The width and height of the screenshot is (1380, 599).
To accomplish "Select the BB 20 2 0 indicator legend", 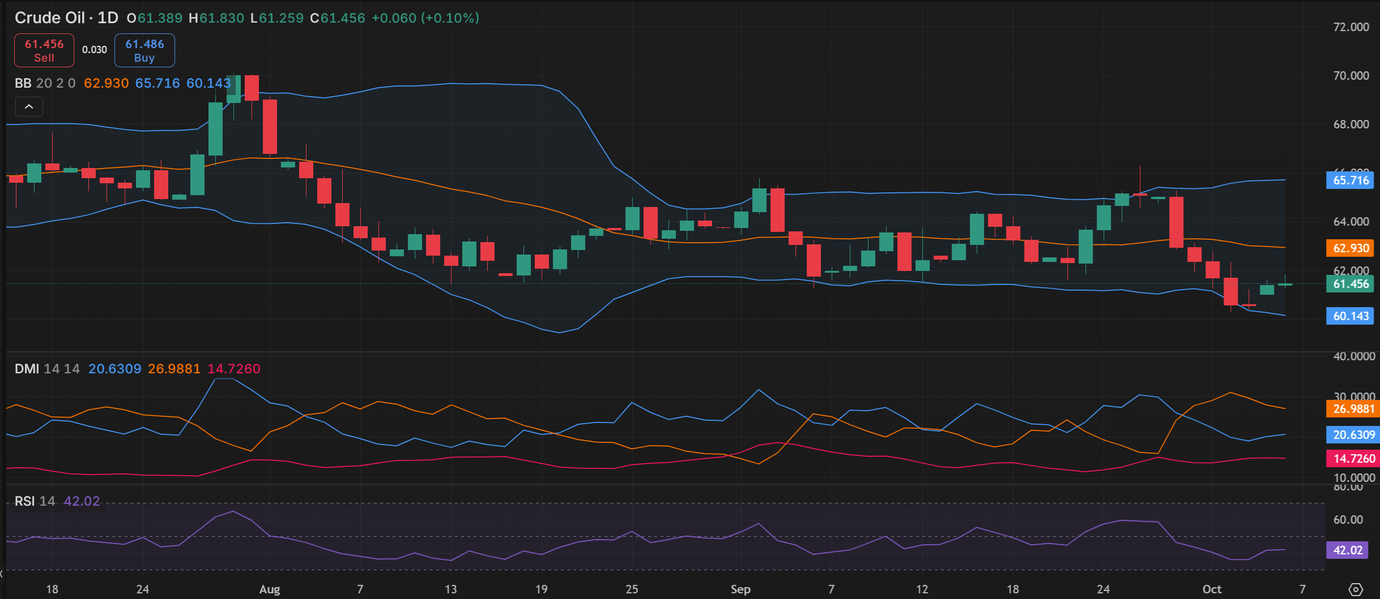I will (45, 84).
